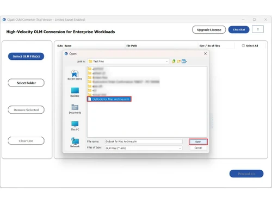Tick the Select All checkbox
Screen dimensions: 272x204
tap(243, 46)
